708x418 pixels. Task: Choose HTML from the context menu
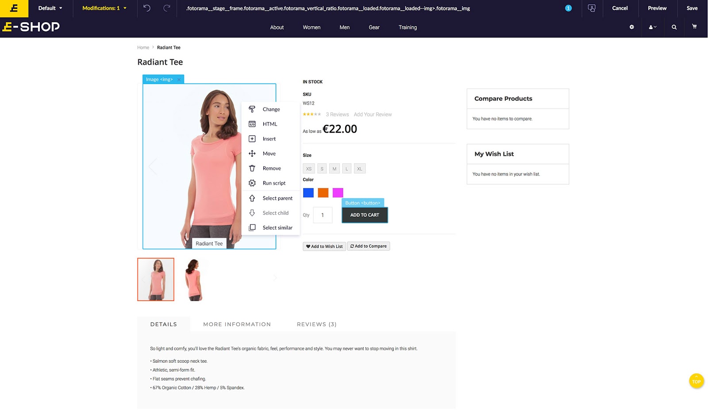pyautogui.click(x=270, y=124)
